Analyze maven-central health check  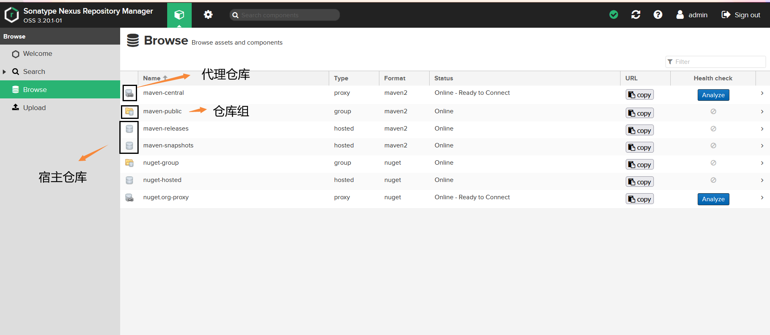pos(713,95)
